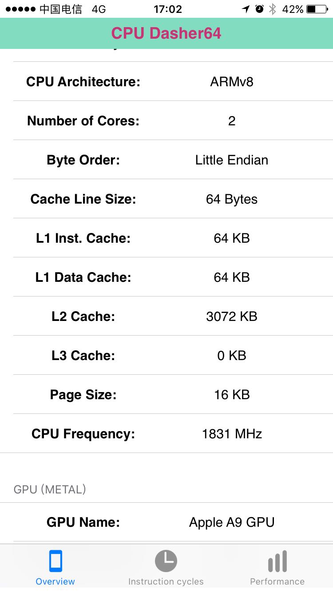Select the CPU Frequency row
Screen dimensions: 333x593
click(166, 434)
